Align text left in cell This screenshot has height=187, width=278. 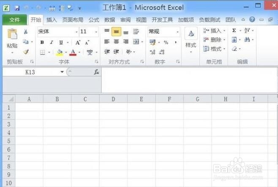point(107,42)
